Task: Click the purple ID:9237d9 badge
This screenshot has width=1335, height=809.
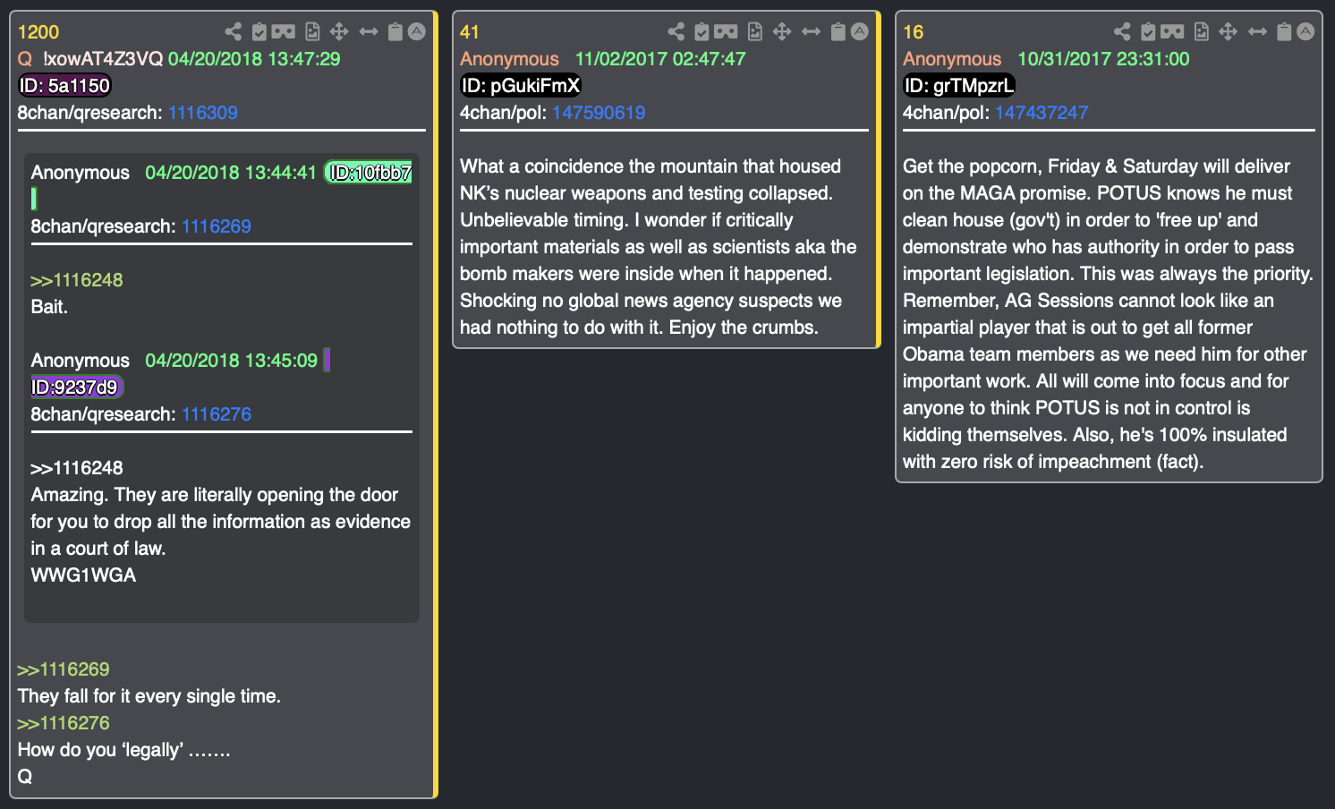Action: 76,387
